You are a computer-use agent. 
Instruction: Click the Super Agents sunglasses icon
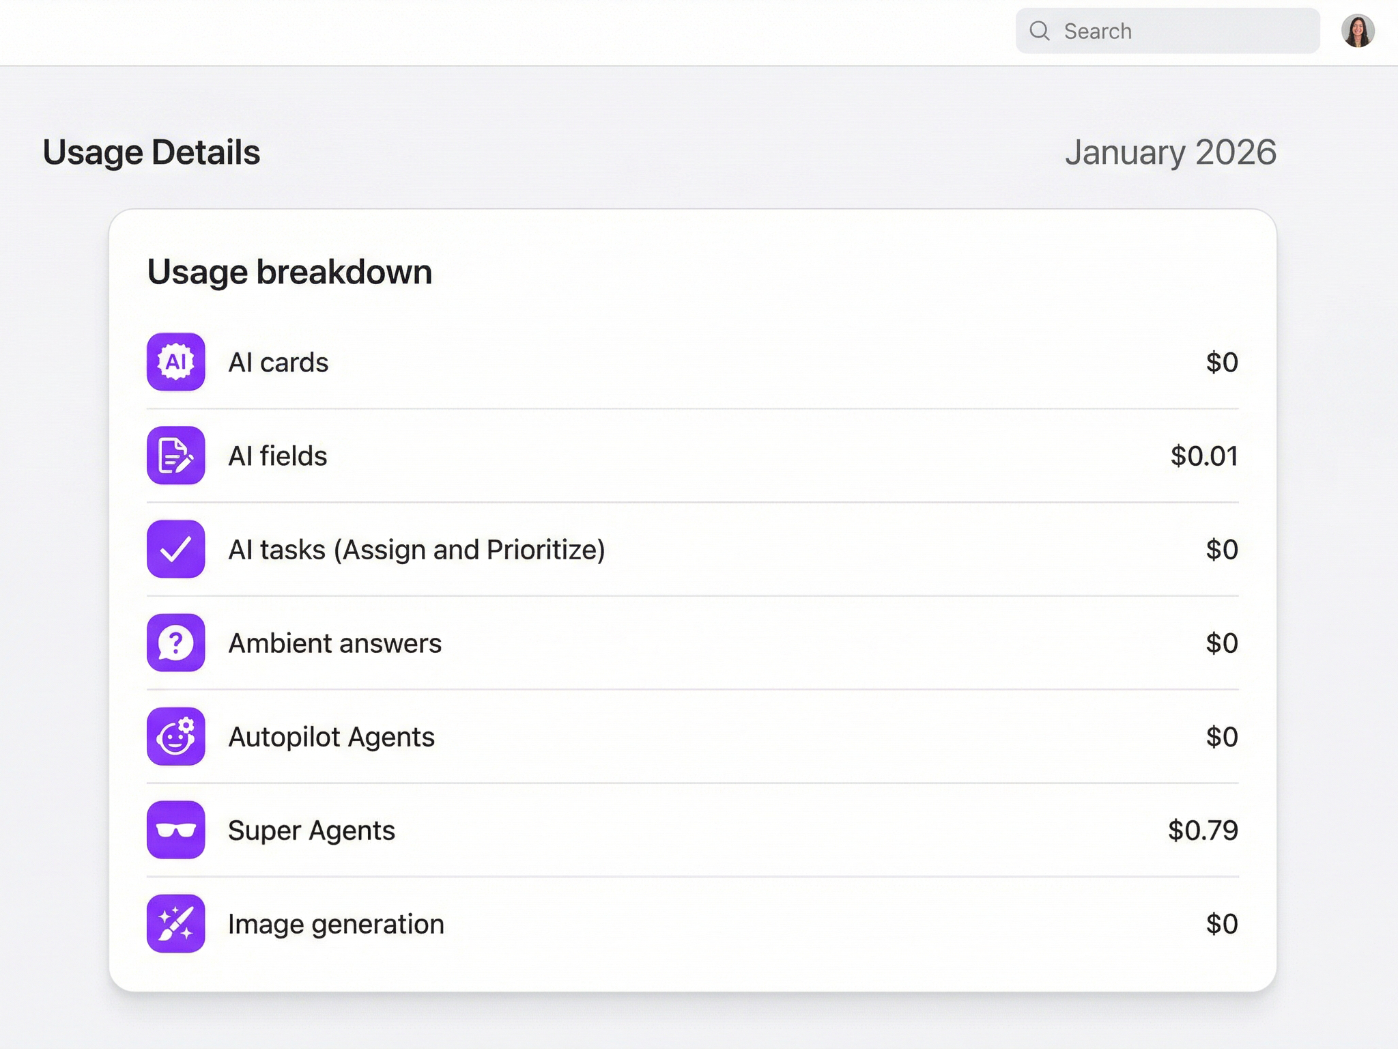click(175, 830)
